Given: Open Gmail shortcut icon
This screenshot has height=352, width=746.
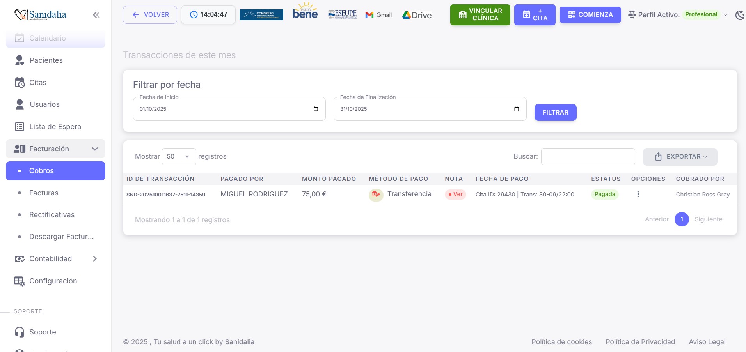Looking at the screenshot, I should (378, 15).
